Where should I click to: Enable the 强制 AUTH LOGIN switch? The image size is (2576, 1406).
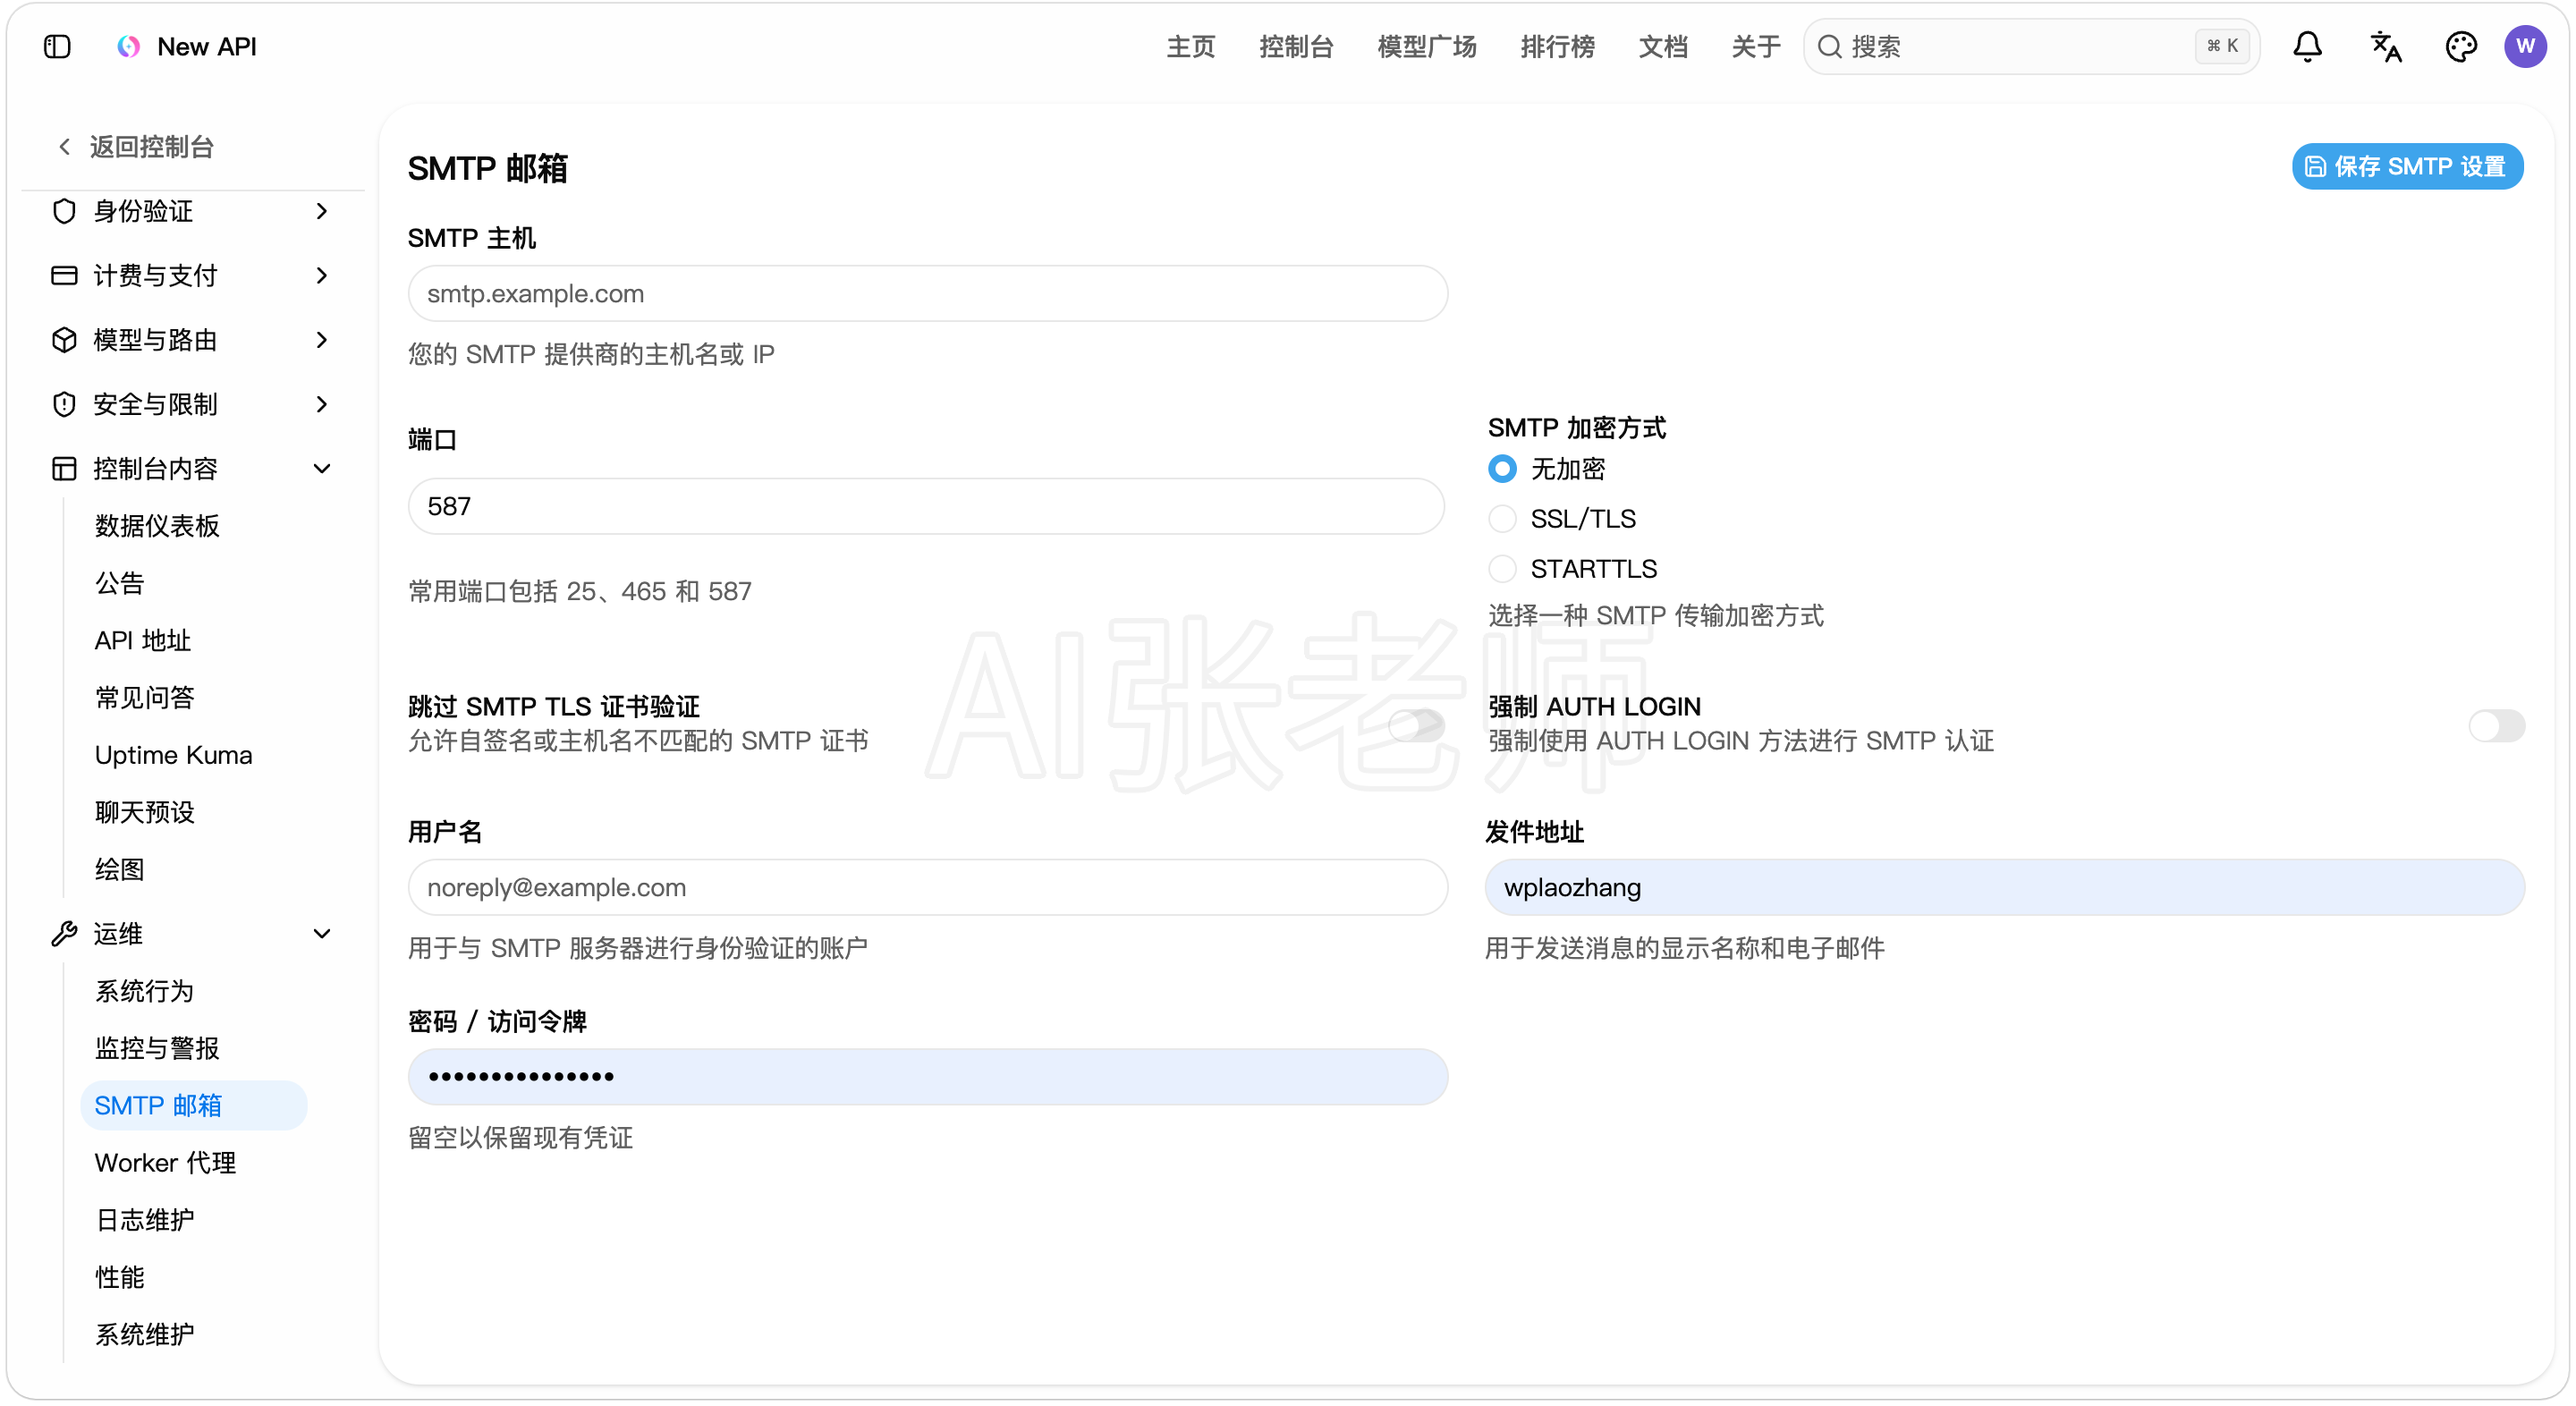(2496, 725)
